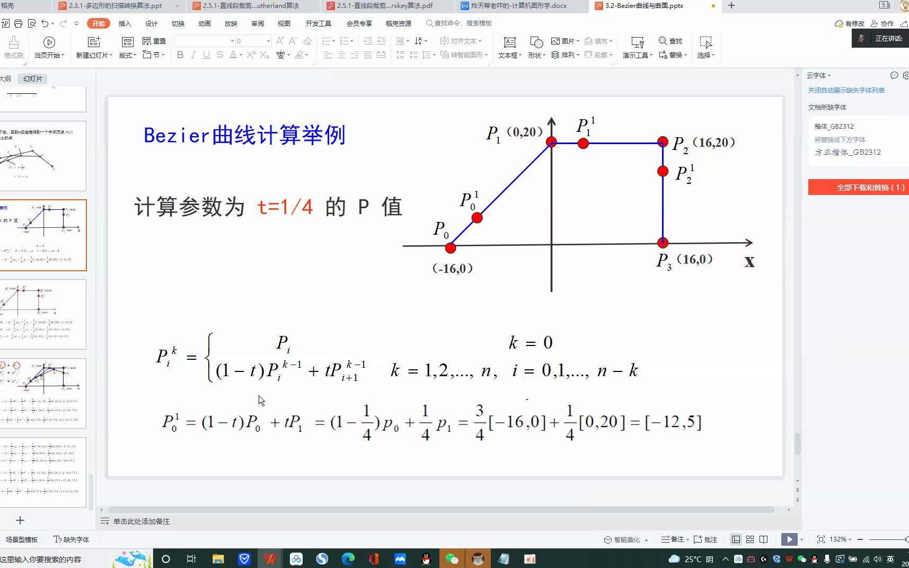Toggle bold formatting on selected text
Image resolution: width=909 pixels, height=568 pixels.
(180, 55)
